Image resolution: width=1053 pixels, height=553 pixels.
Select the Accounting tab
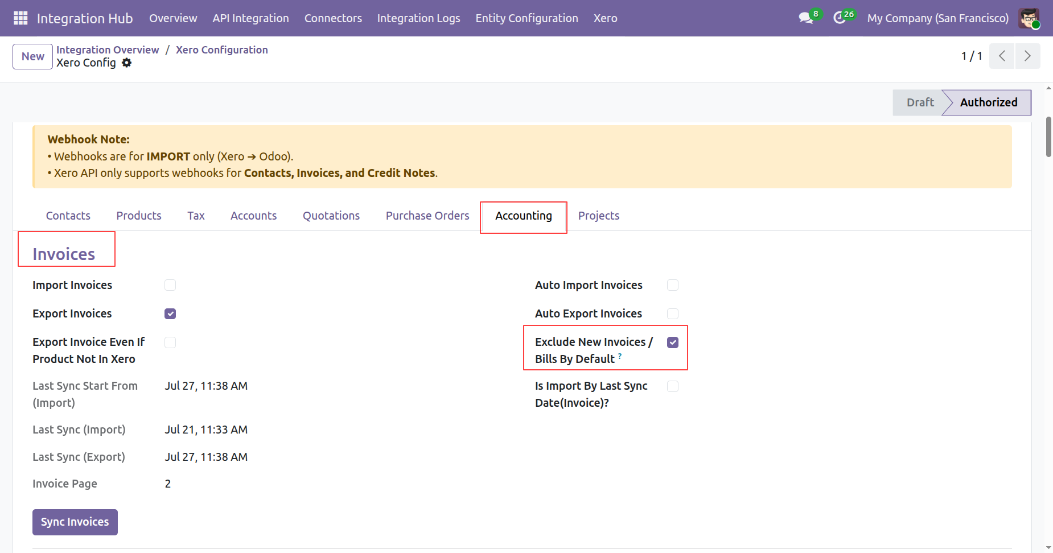(524, 216)
